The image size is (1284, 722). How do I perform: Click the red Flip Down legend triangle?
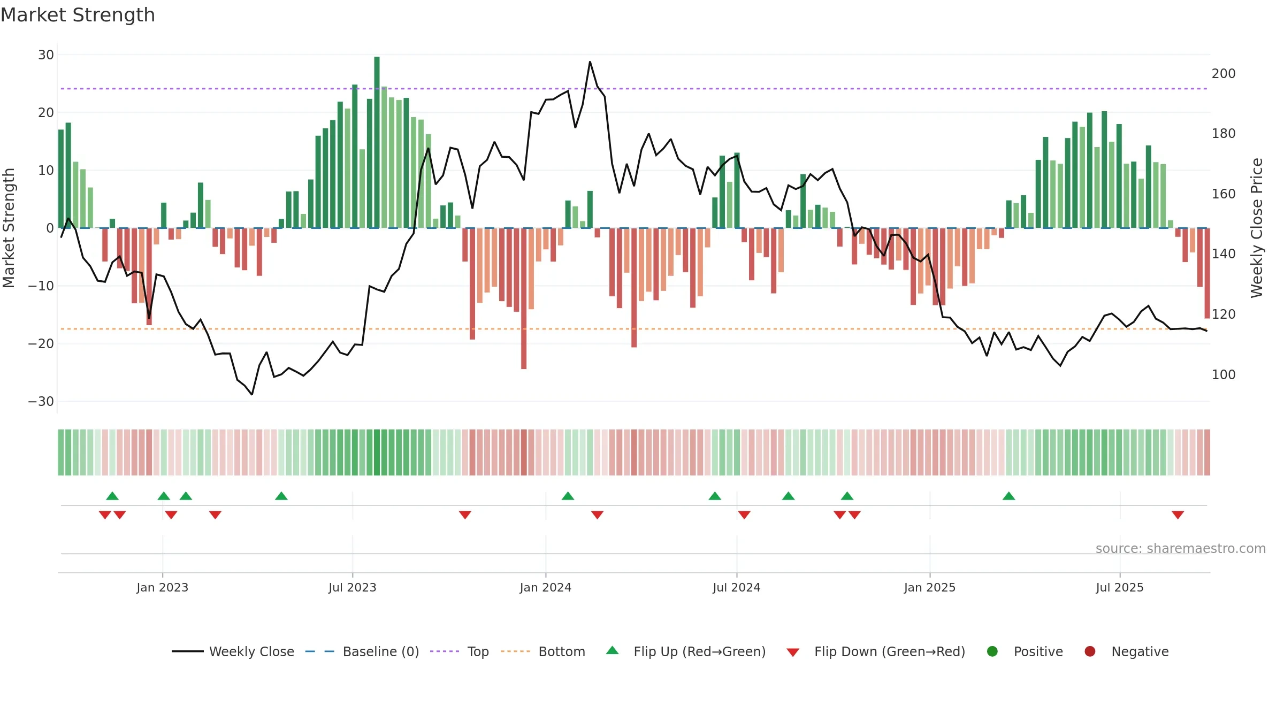(793, 652)
